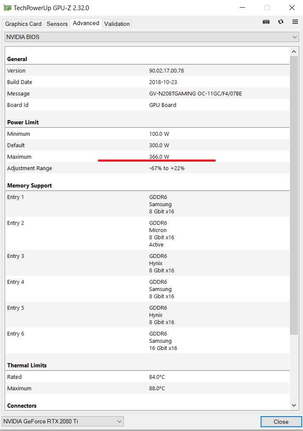Select the Maximum thermal value 88.0°C
The width and height of the screenshot is (303, 431).
[157, 389]
